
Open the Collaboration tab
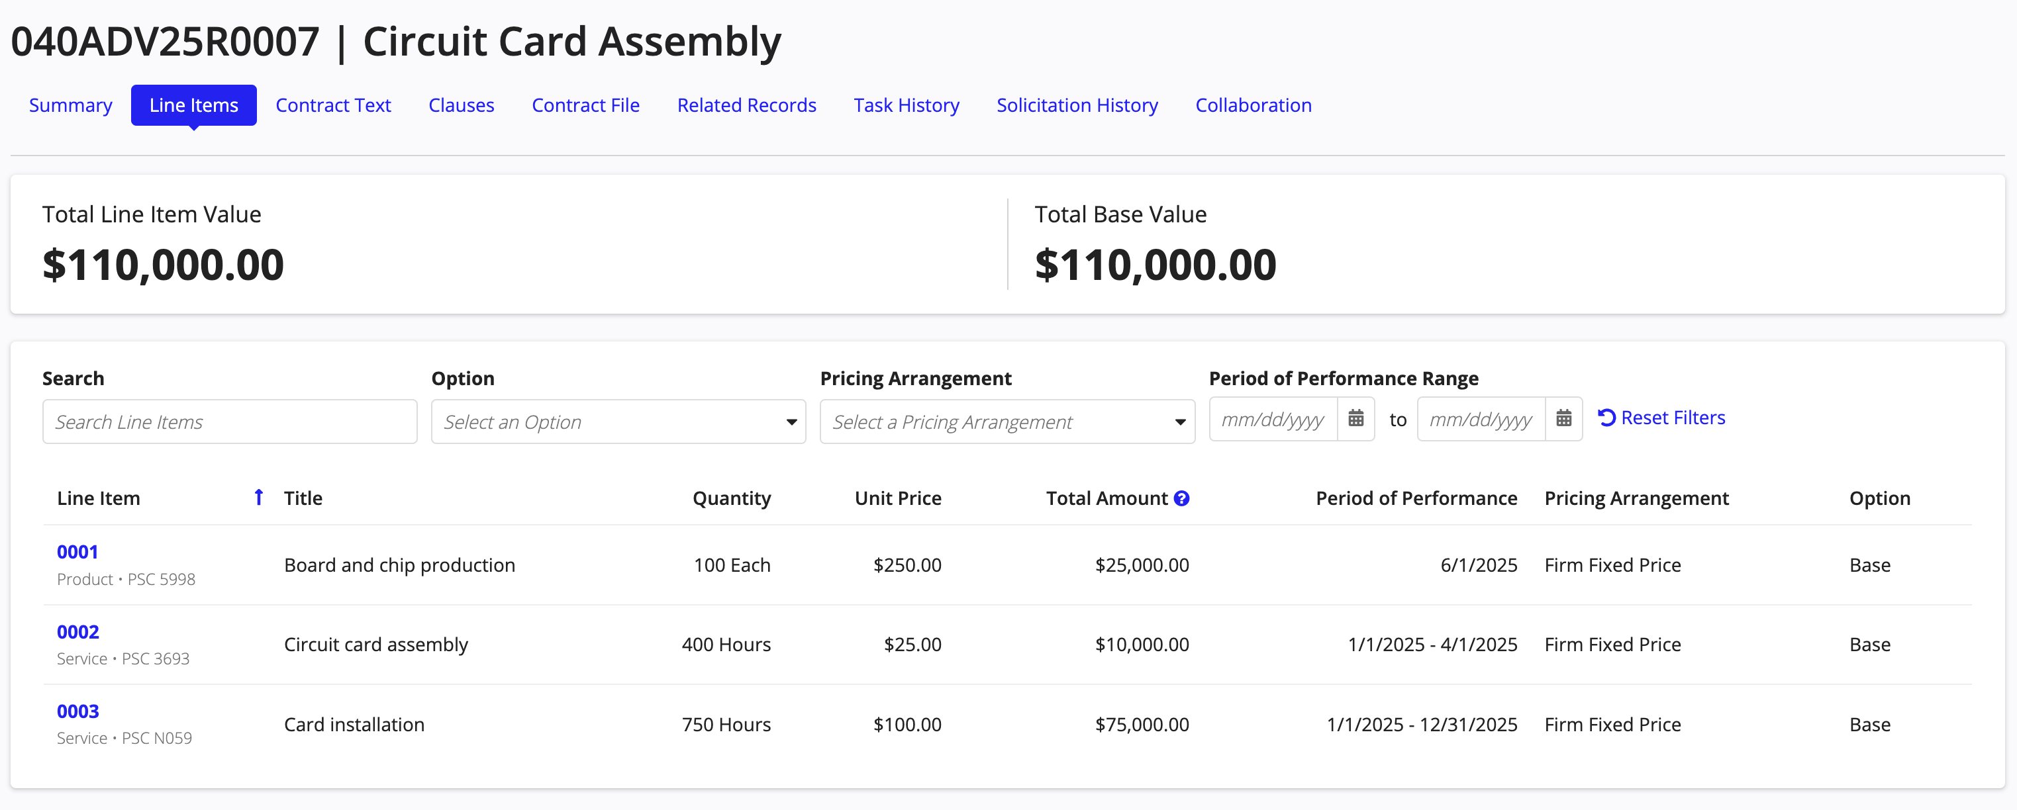point(1253,105)
